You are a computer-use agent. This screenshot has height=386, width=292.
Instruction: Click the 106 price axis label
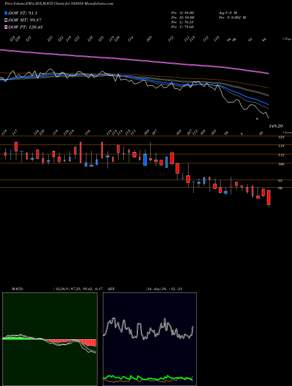pyautogui.click(x=281, y=164)
